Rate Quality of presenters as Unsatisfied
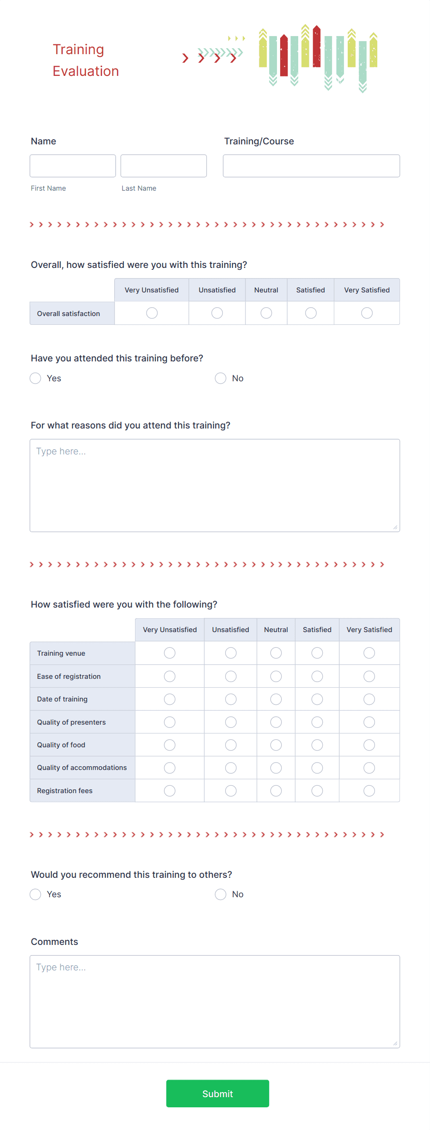The width and height of the screenshot is (430, 1130). click(231, 722)
